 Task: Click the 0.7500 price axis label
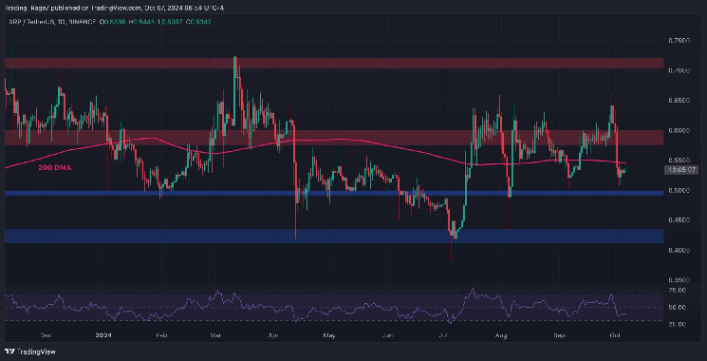679,40
